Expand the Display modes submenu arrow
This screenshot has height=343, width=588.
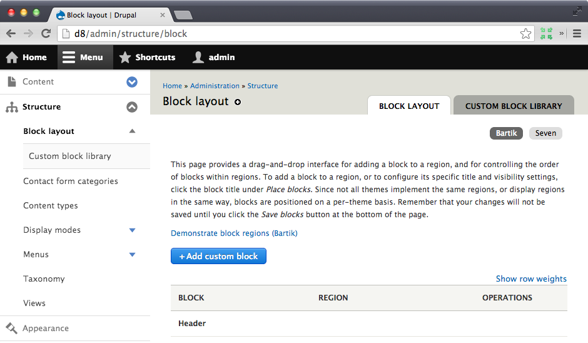click(x=132, y=230)
